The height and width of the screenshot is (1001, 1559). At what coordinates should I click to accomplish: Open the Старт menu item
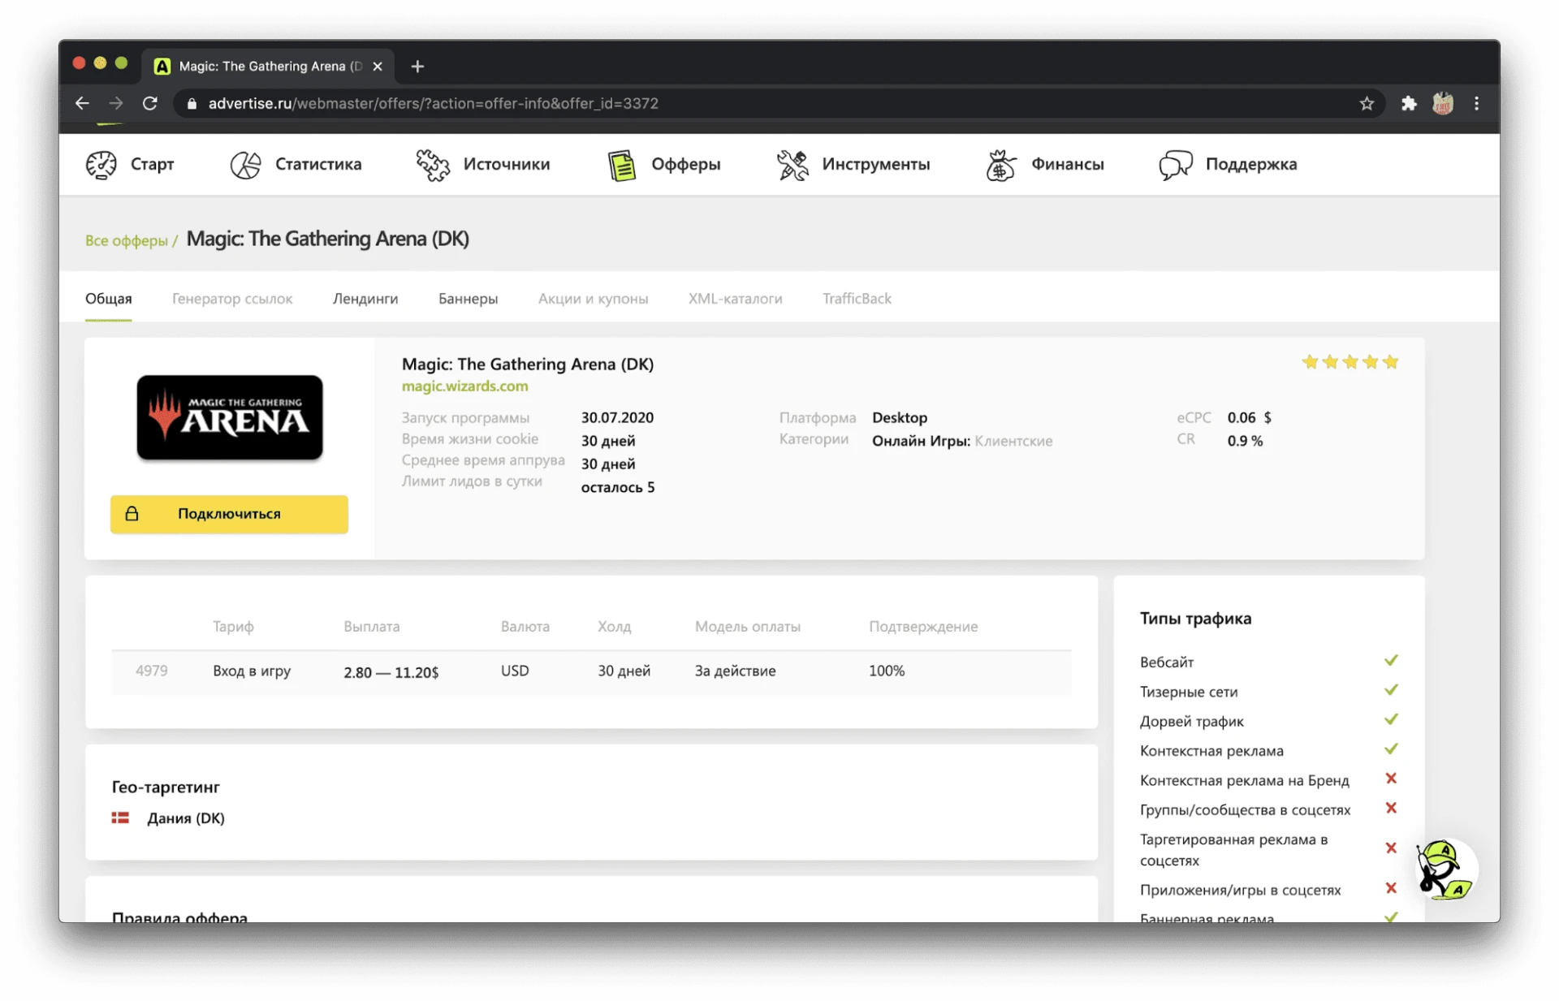click(153, 164)
